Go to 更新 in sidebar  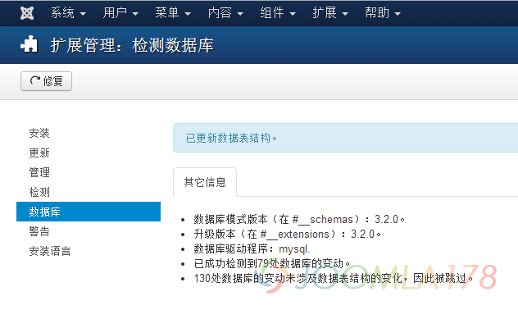[39, 153]
